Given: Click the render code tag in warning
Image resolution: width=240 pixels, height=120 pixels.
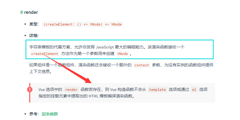Looking at the screenshot, I should [x=71, y=90].
